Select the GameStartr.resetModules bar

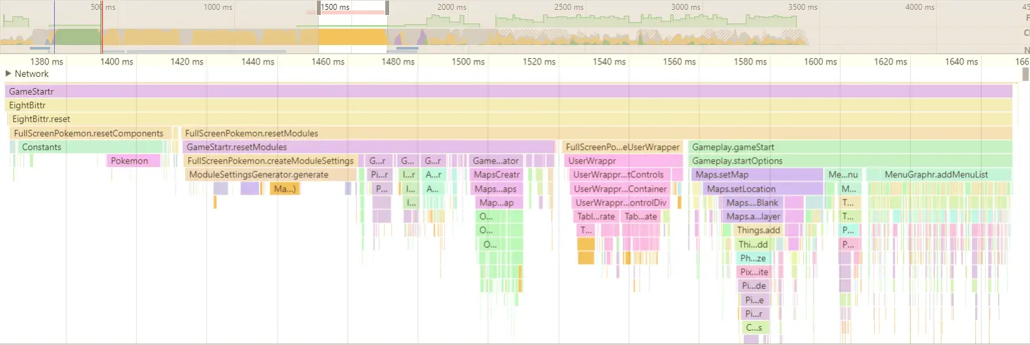click(x=368, y=147)
